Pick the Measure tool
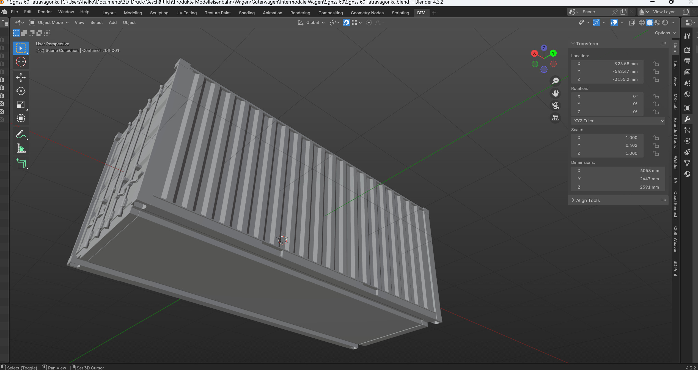The image size is (698, 370). click(x=21, y=148)
